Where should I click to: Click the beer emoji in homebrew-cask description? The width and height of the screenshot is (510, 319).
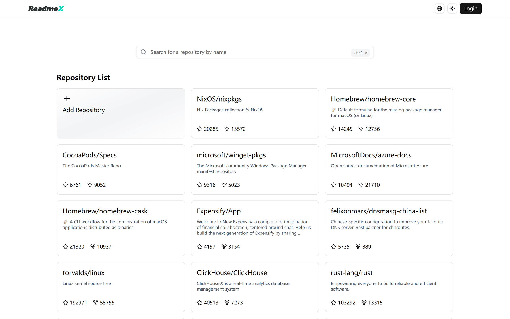pyautogui.click(x=65, y=222)
